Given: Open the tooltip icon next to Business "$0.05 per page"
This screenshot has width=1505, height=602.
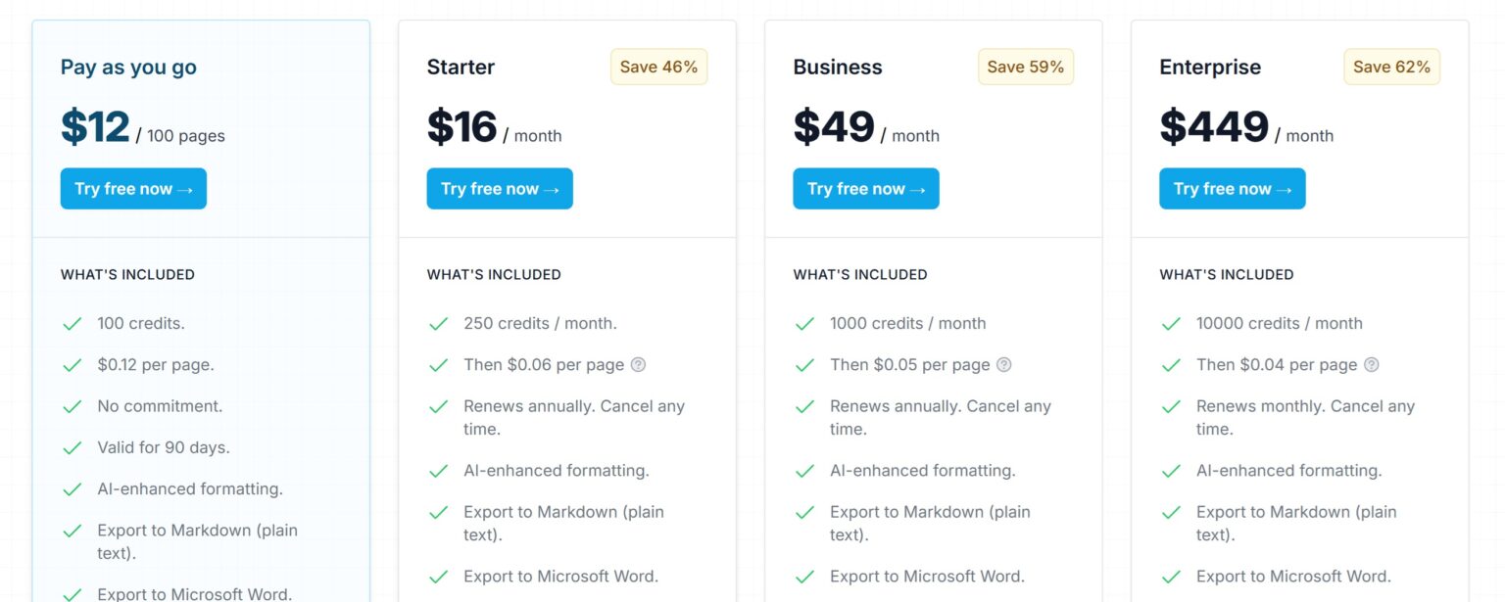Looking at the screenshot, I should point(1003,364).
